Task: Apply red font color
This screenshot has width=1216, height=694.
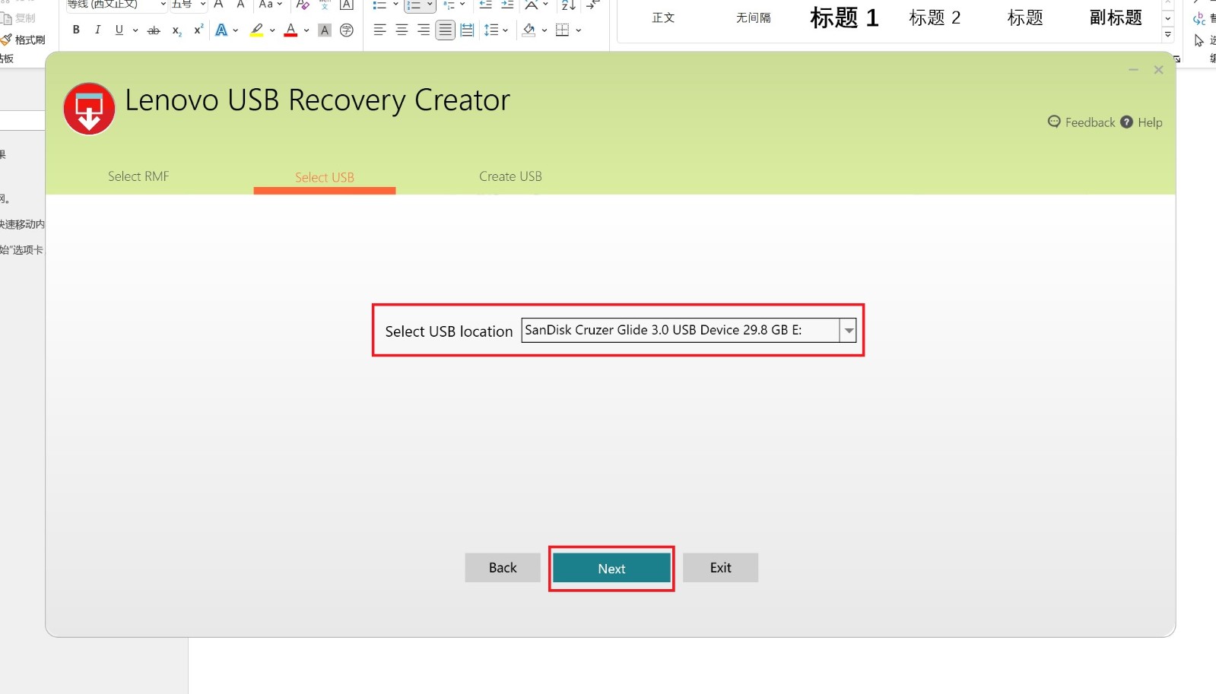Action: point(291,30)
